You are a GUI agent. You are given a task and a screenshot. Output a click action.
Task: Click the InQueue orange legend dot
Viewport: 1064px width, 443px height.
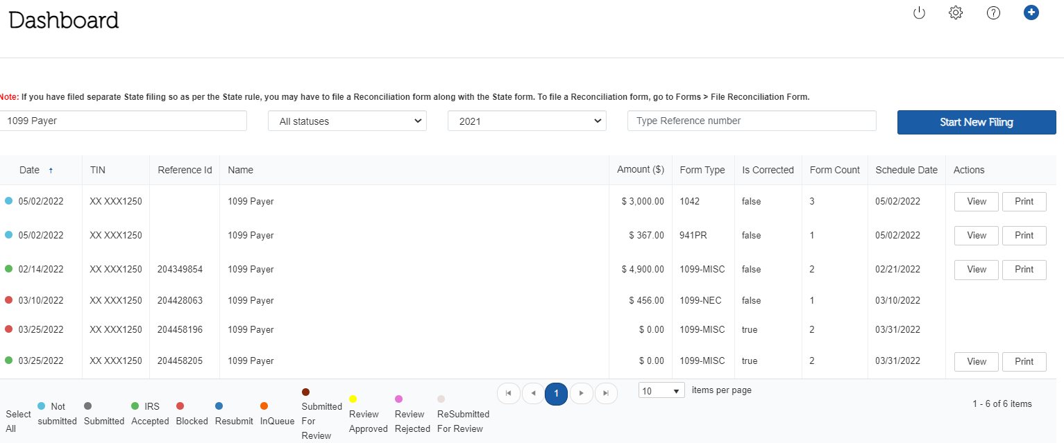[x=264, y=406]
